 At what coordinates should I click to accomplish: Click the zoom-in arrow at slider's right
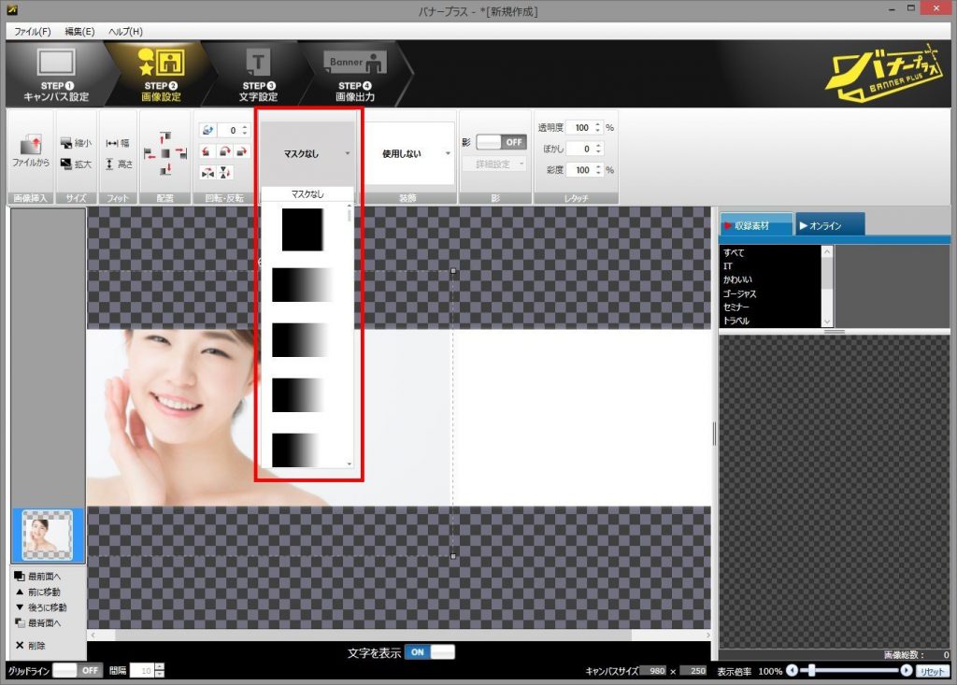tap(907, 670)
